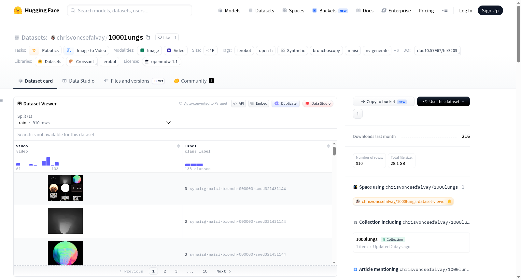This screenshot has width=521, height=280.
Task: Click the Sign Up button
Action: tap(490, 10)
